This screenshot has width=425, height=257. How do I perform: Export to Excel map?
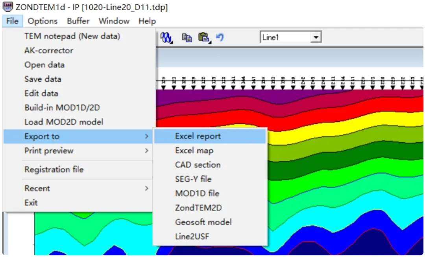(210, 151)
